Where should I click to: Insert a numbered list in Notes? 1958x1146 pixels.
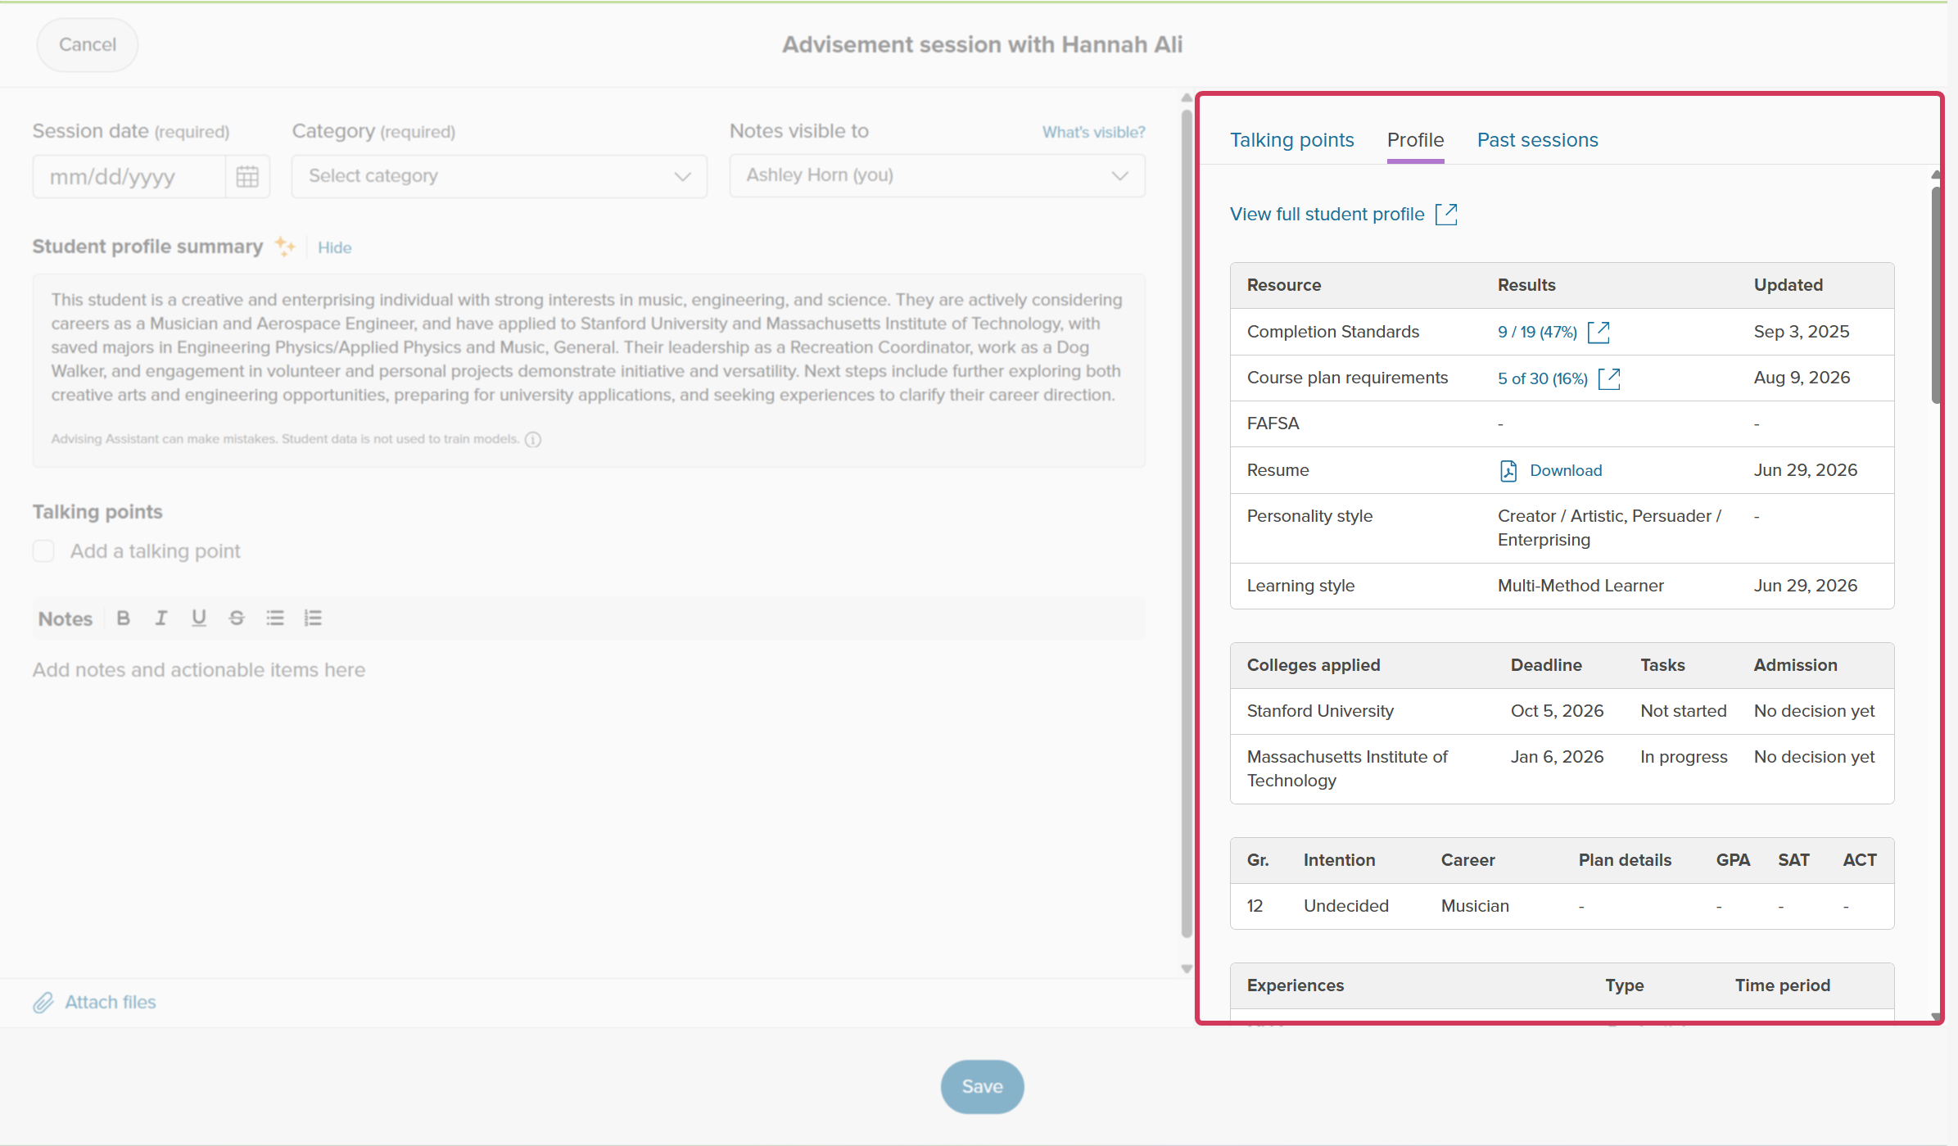pyautogui.click(x=313, y=618)
